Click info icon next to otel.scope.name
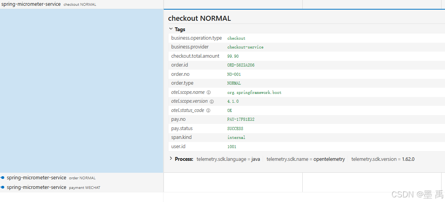This screenshot has height=202, width=445. [x=209, y=92]
